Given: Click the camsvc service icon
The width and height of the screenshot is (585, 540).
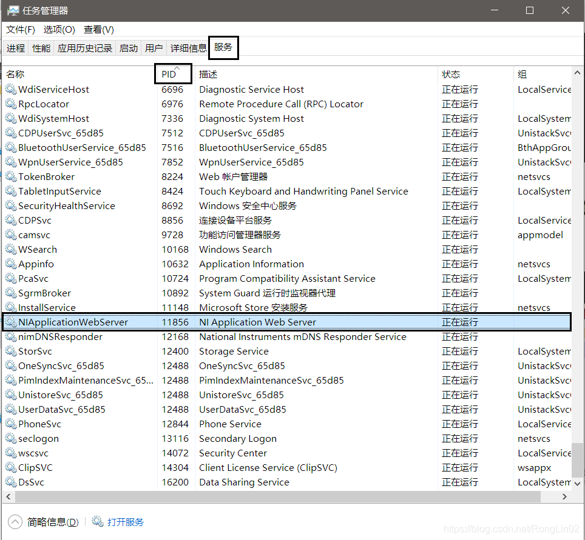Looking at the screenshot, I should pyautogui.click(x=11, y=235).
